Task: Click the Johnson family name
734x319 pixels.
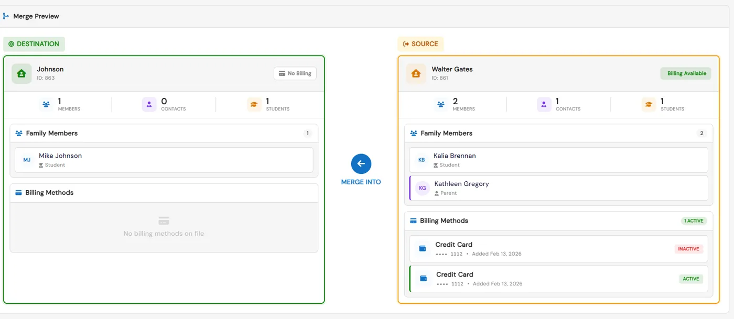Action: pyautogui.click(x=50, y=69)
